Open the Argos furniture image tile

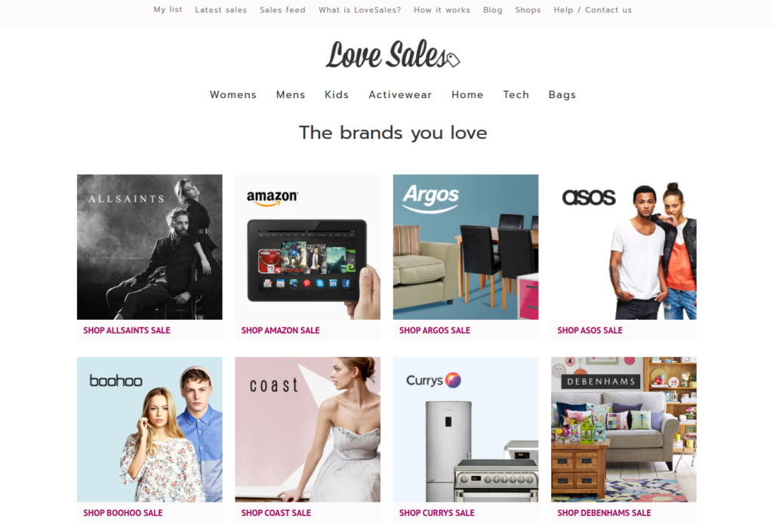point(465,247)
